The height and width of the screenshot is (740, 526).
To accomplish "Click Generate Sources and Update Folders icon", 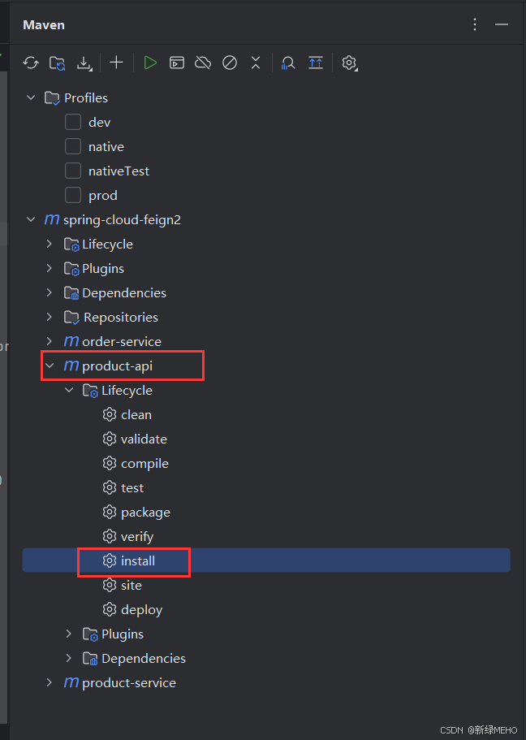I will tap(57, 63).
